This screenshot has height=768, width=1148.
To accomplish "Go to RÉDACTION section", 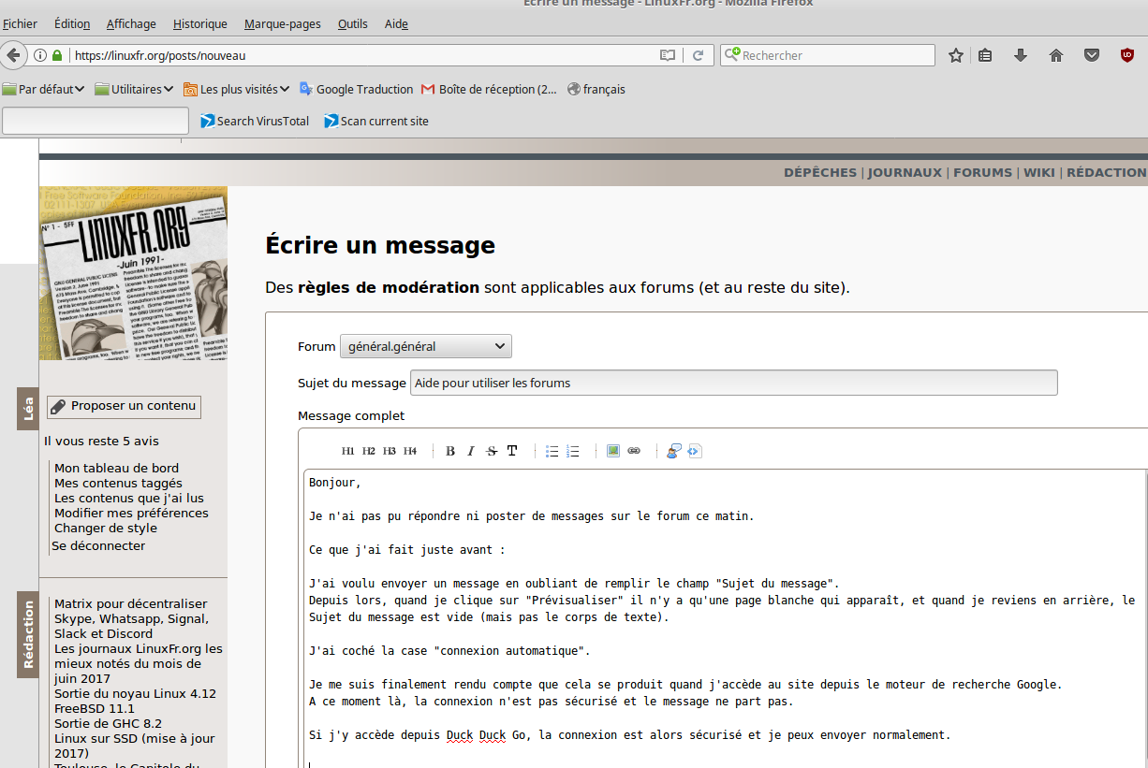I will [1107, 172].
